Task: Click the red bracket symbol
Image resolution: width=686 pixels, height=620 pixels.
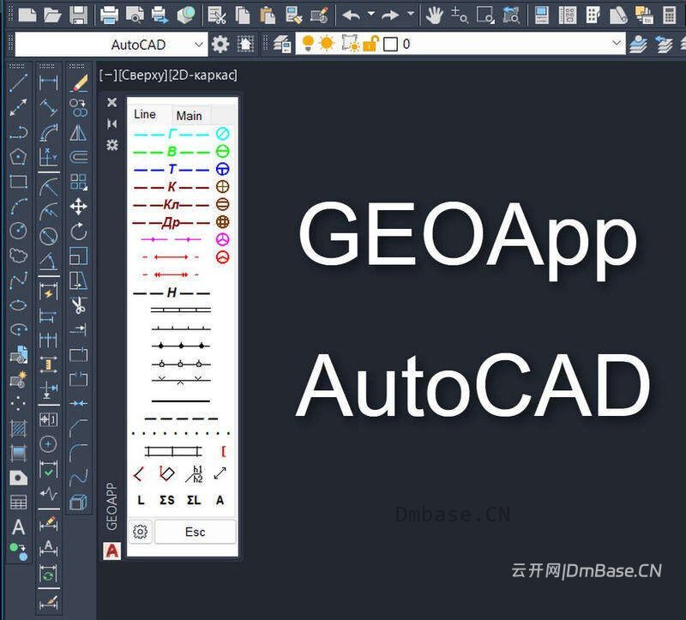Action: pos(224,451)
